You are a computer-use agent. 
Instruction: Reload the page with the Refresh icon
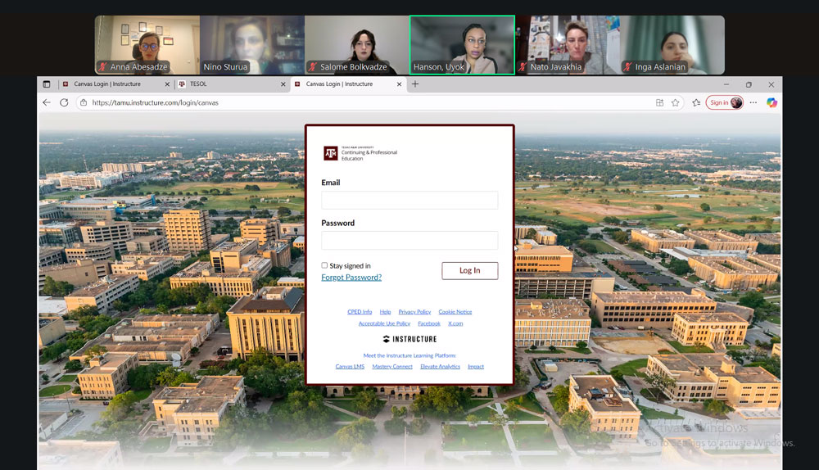(64, 102)
